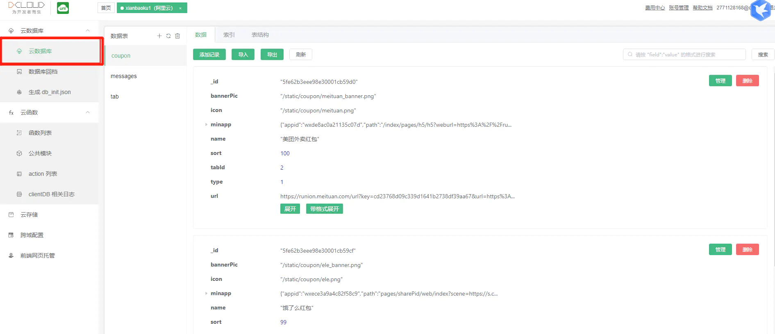Click the refresh data tables icon

click(x=168, y=36)
